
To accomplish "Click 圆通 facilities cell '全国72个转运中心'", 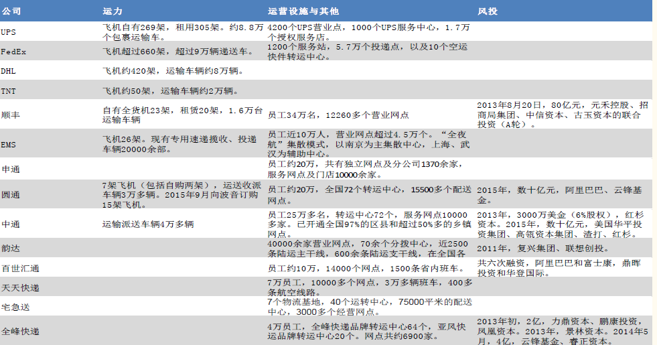I will [370, 195].
